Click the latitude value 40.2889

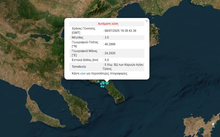tap(110, 44)
